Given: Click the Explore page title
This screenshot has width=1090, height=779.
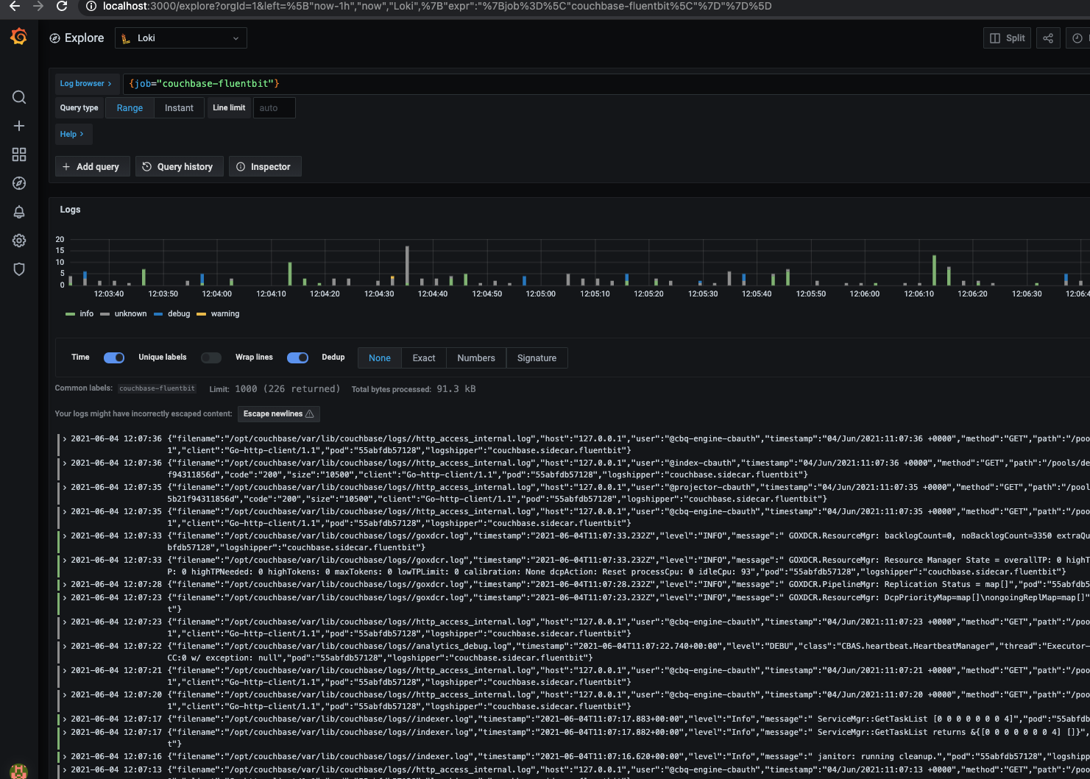Looking at the screenshot, I should coord(84,38).
